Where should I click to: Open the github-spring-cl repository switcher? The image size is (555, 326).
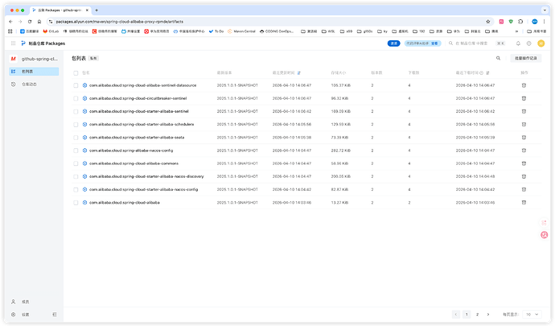click(34, 59)
